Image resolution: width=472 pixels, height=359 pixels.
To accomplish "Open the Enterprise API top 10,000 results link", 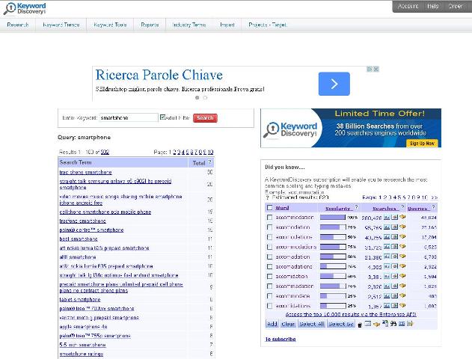I will [351, 314].
